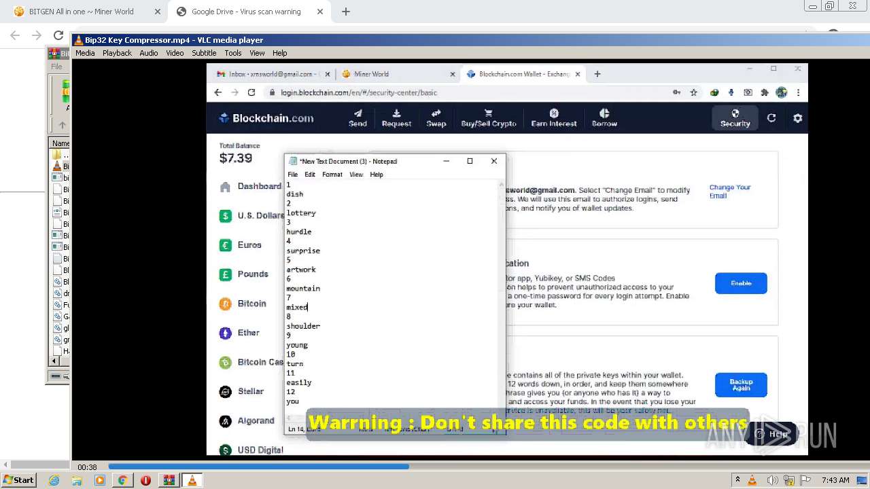The image size is (870, 489).
Task: Open the VLC Media menu
Action: point(85,53)
